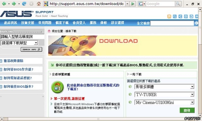Screen dimensions: 202x121
Task: Click the green arrow beside 你可以選擇 notice
Action: click(x=52, y=65)
